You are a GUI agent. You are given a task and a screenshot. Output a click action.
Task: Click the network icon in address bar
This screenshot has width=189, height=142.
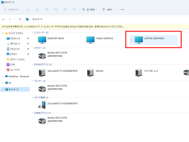(x=27, y=19)
